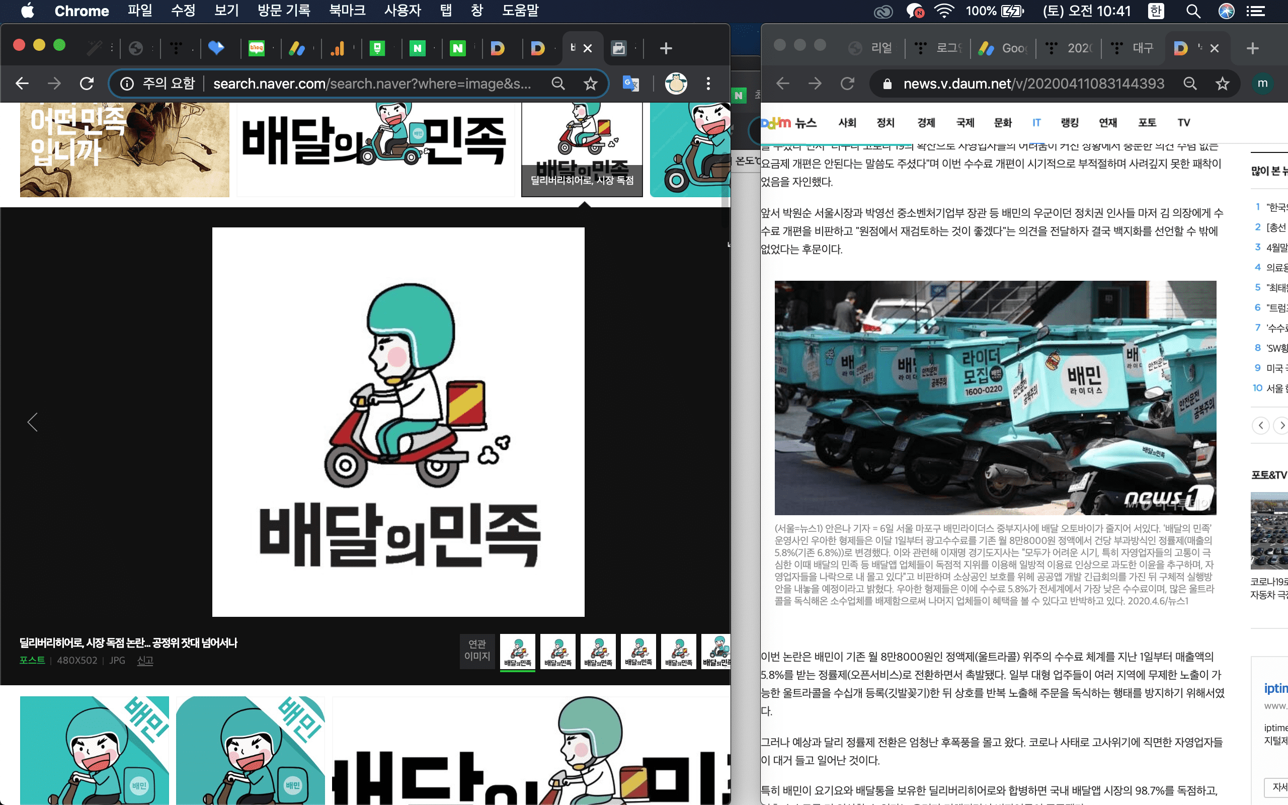1288x805 pixels.
Task: Click the 포스트 source link
Action: tap(33, 660)
